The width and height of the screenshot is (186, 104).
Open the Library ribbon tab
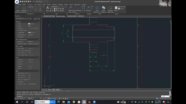coord(49,5)
